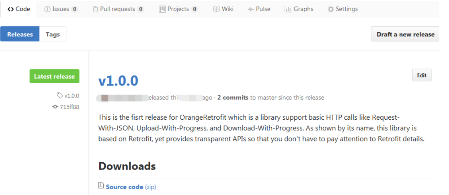The image size is (449, 195).
Task: Go to Pull requests tab
Action: coord(118,9)
